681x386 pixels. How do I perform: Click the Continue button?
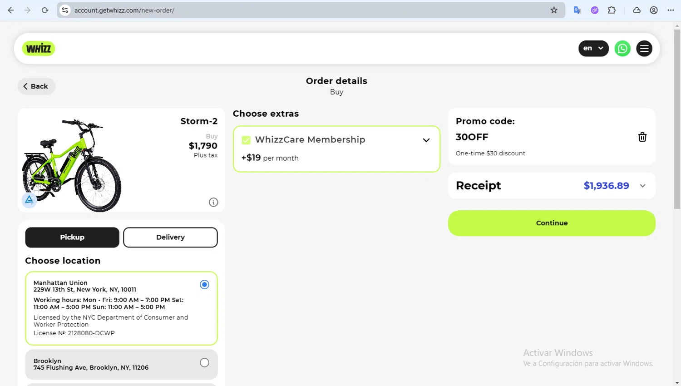pos(552,223)
